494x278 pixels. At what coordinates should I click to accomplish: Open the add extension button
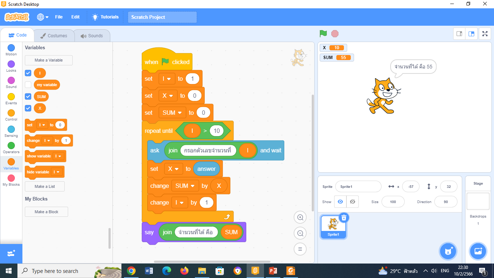(11, 253)
